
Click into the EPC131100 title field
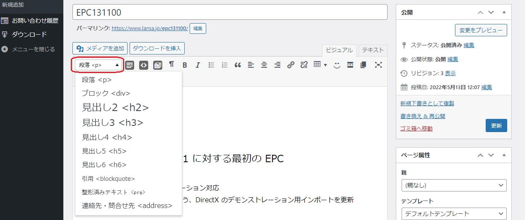point(230,12)
